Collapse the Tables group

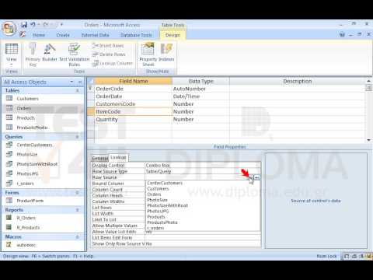(x=77, y=90)
